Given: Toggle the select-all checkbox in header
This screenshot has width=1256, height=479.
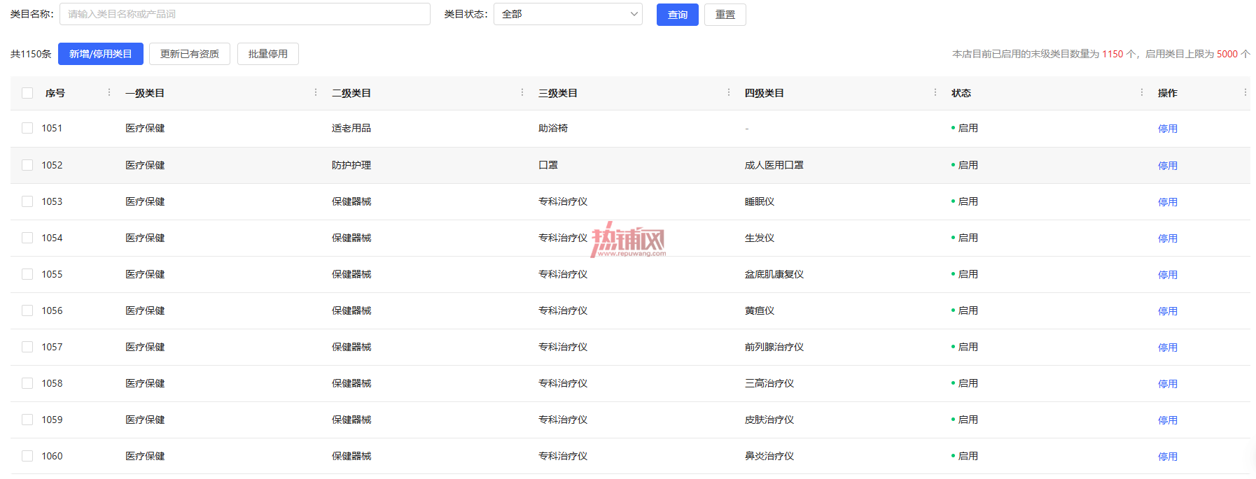Looking at the screenshot, I should 27,93.
